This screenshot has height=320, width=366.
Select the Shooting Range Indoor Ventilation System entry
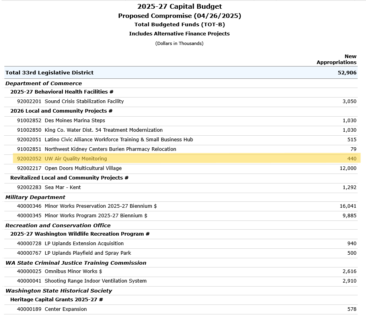pyautogui.click(x=95, y=281)
